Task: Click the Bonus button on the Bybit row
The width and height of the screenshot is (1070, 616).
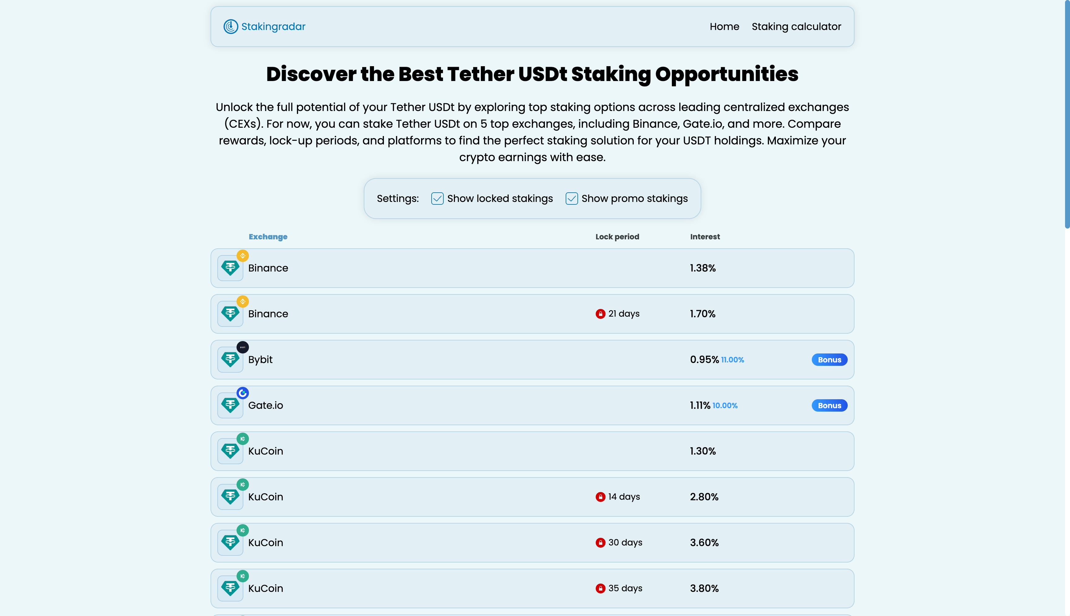Action: (829, 360)
